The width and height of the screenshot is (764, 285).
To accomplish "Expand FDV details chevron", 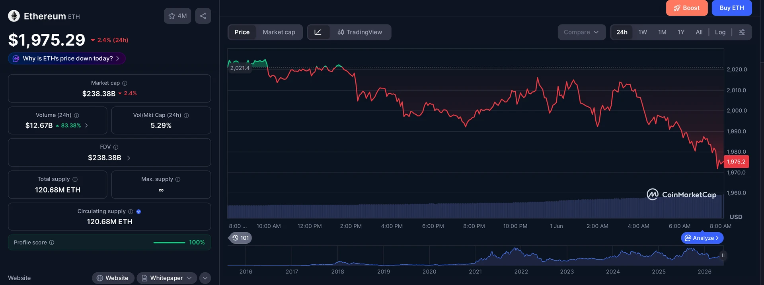I will [x=128, y=158].
